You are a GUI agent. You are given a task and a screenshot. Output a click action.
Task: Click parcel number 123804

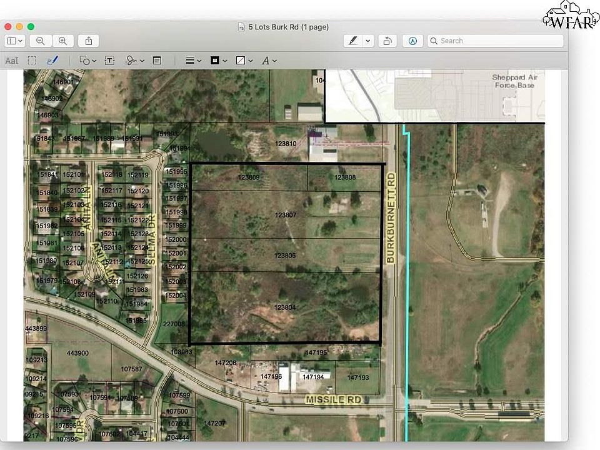[x=285, y=307]
